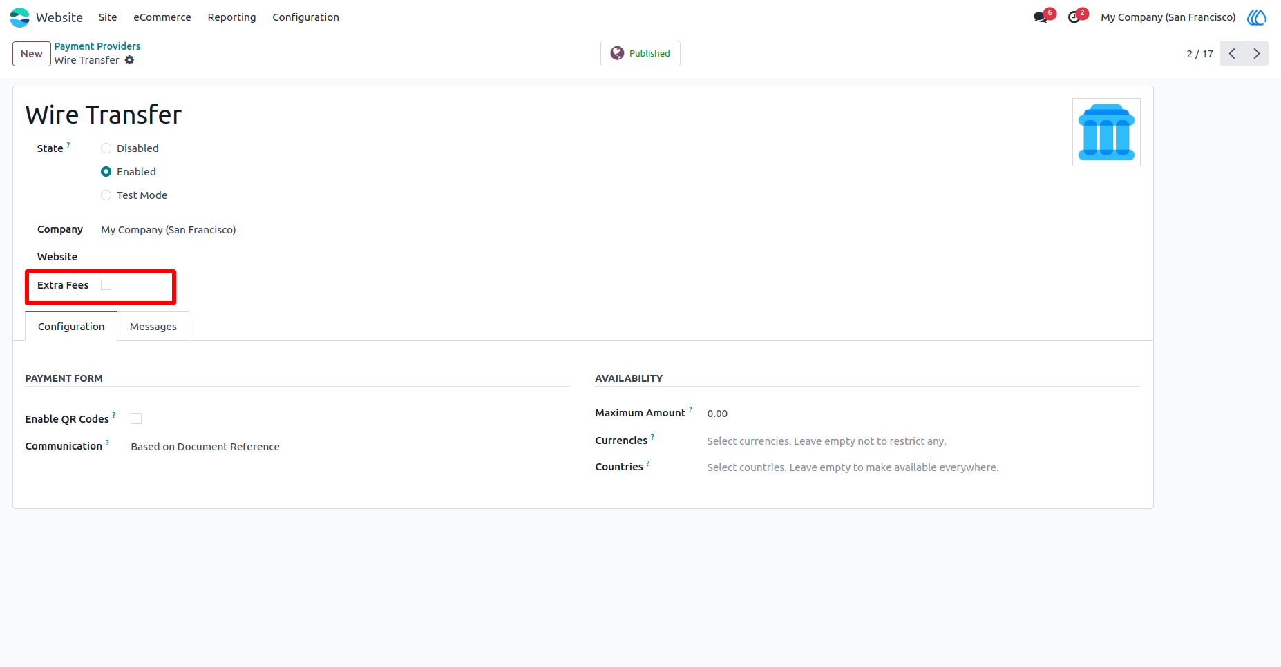Click the Maximum Amount help mark
The image size is (1281, 667).
click(690, 409)
